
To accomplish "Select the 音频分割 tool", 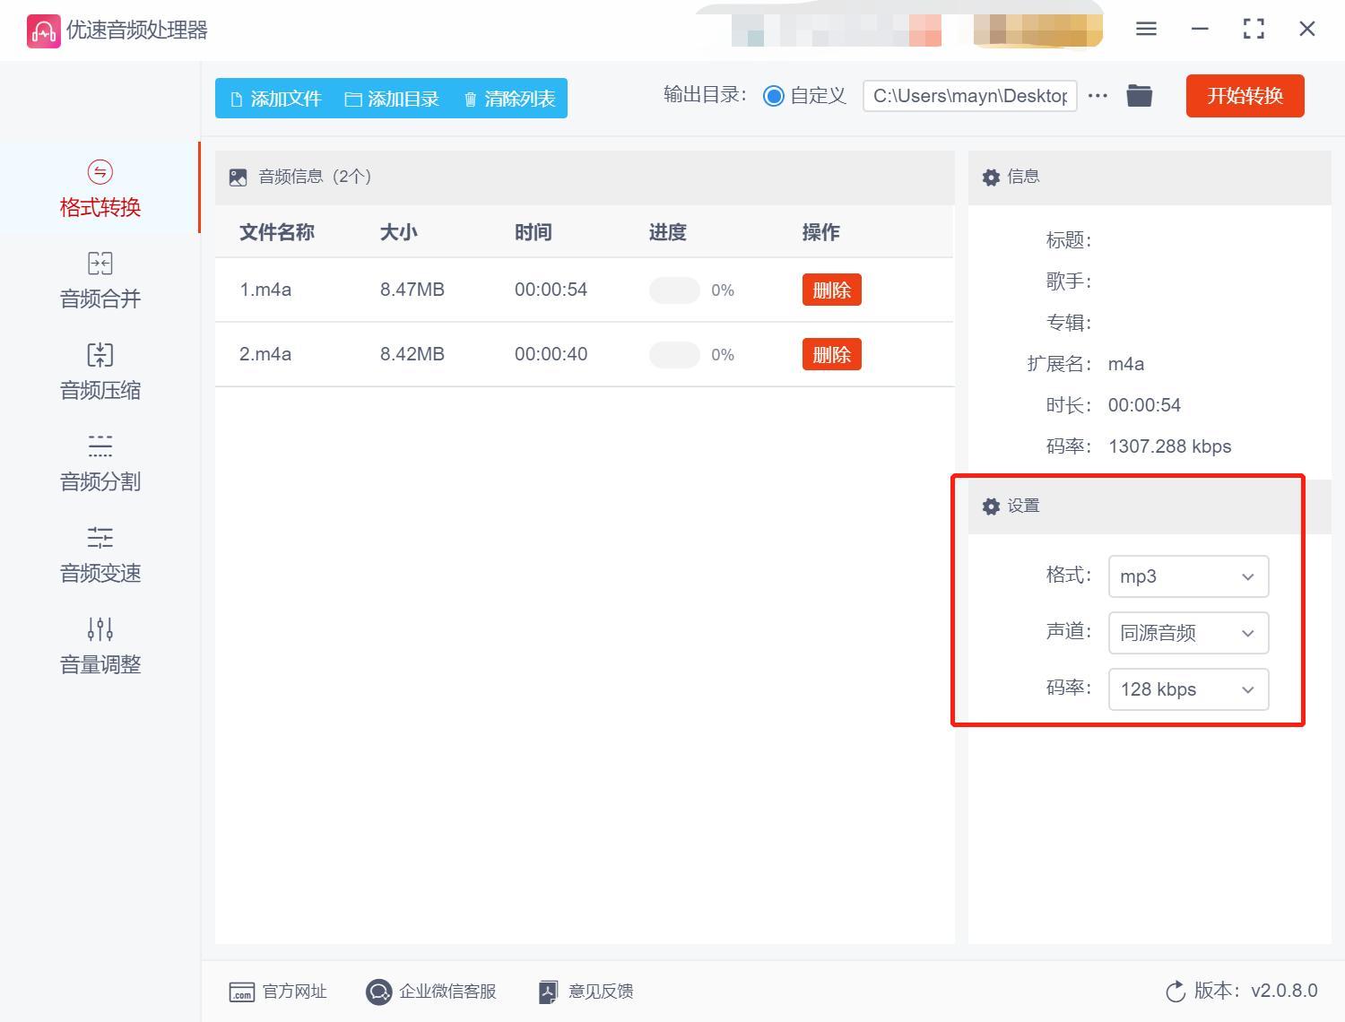I will (x=99, y=463).
